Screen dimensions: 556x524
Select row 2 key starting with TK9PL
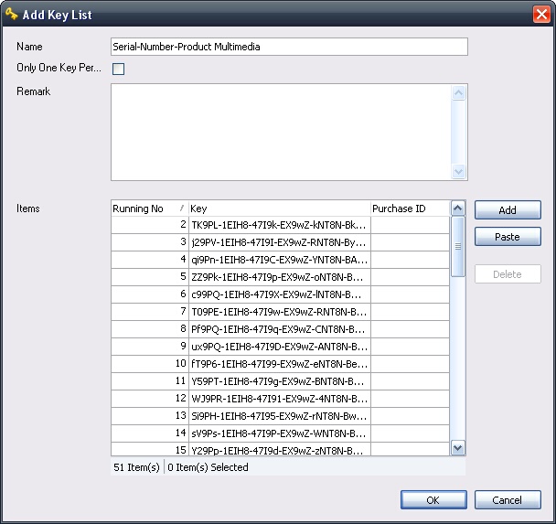pyautogui.click(x=278, y=225)
